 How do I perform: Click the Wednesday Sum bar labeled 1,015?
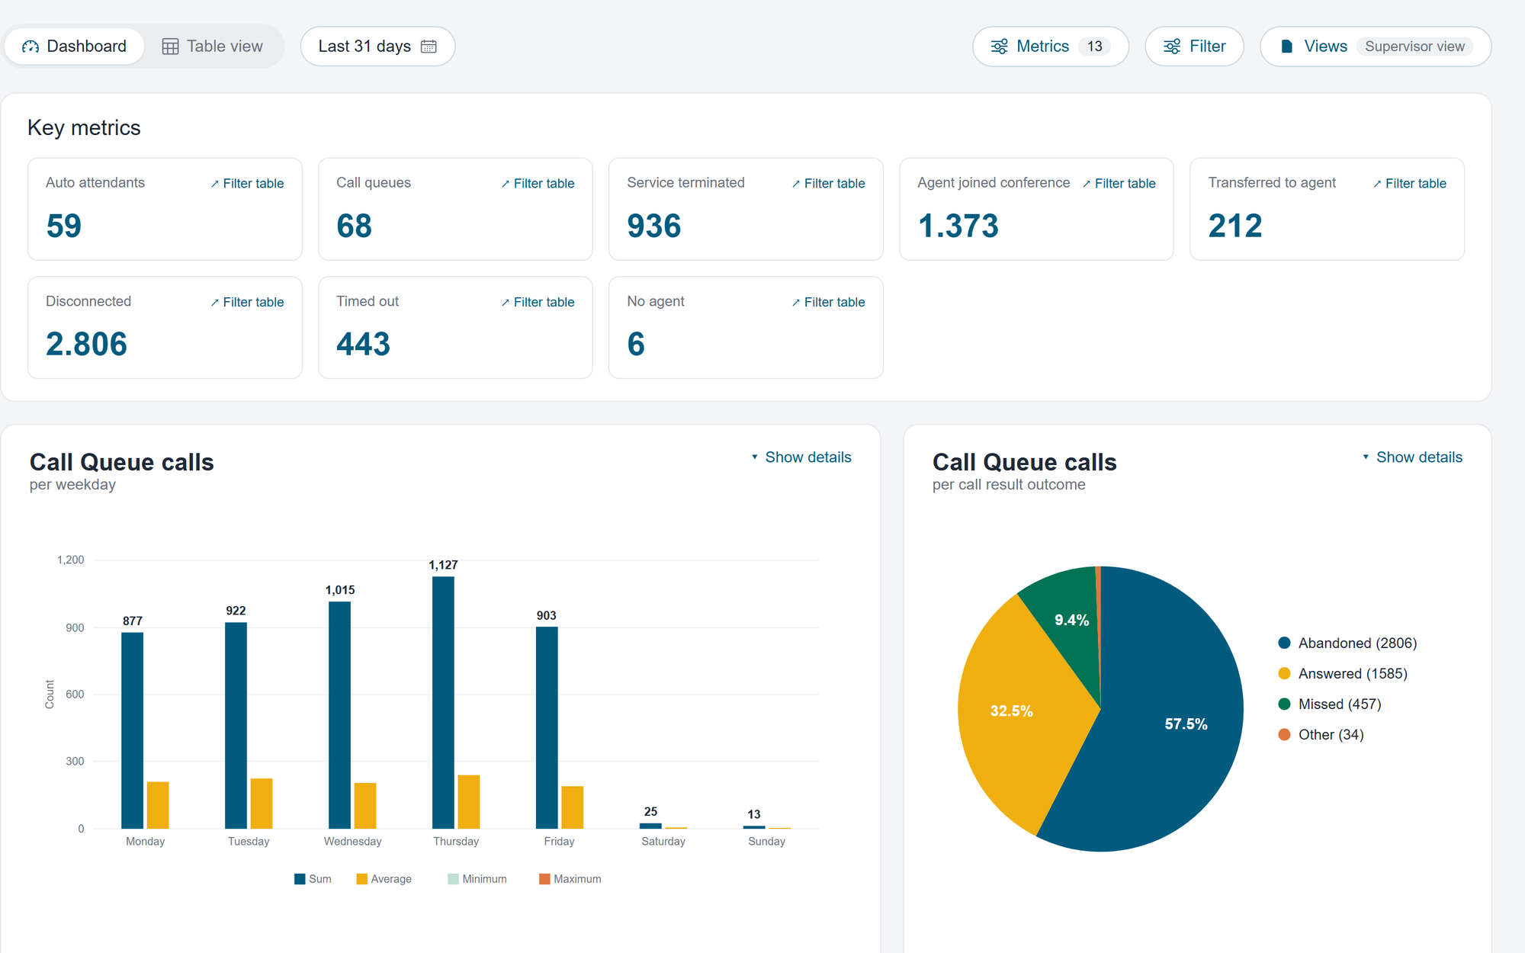tap(339, 715)
